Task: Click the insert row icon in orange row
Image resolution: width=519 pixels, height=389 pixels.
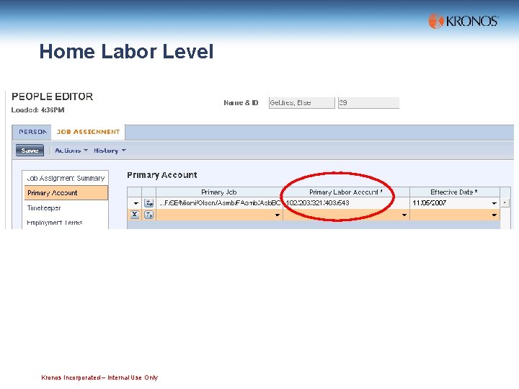Action: pyautogui.click(x=149, y=215)
